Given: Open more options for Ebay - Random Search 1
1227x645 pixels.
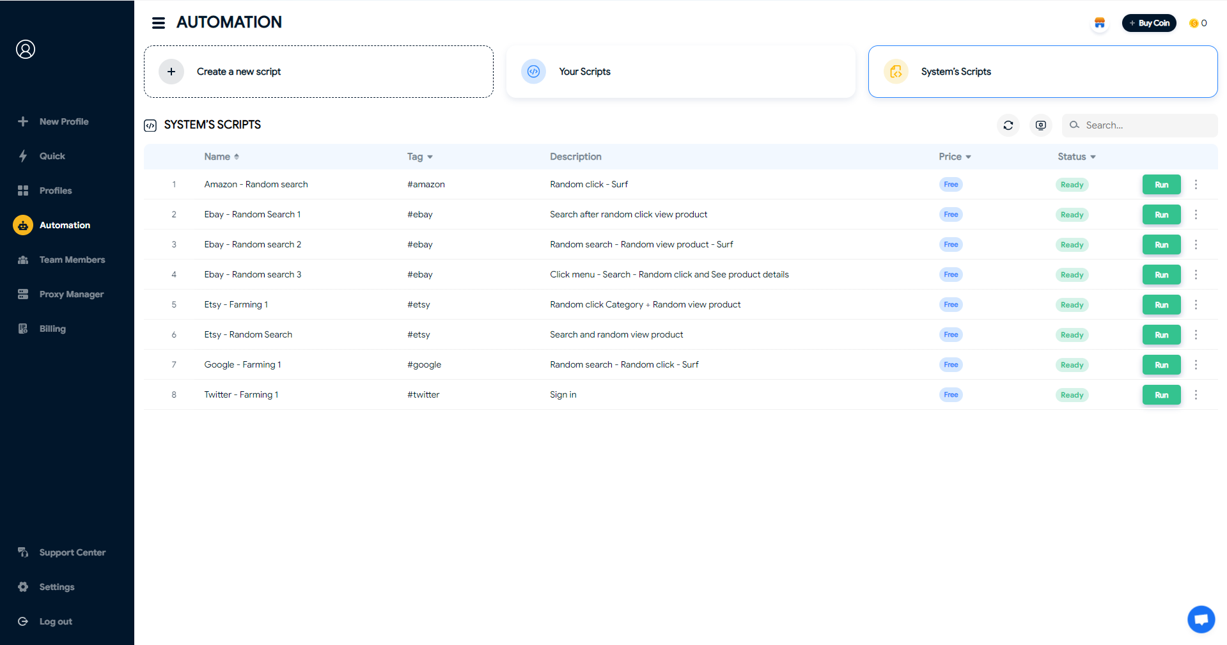Looking at the screenshot, I should pos(1196,214).
